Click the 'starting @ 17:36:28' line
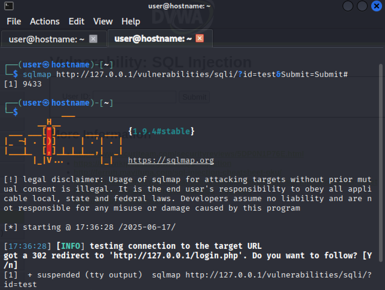This screenshot has width=385, height=290. pos(90,227)
